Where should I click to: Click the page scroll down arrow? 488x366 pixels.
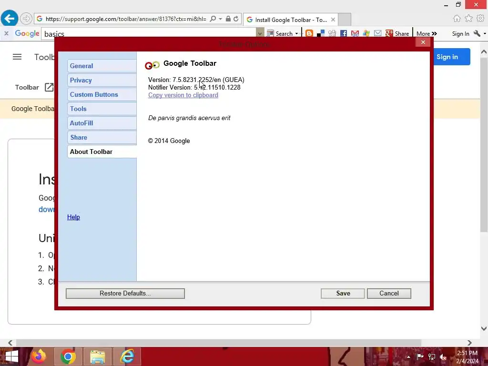click(x=484, y=328)
